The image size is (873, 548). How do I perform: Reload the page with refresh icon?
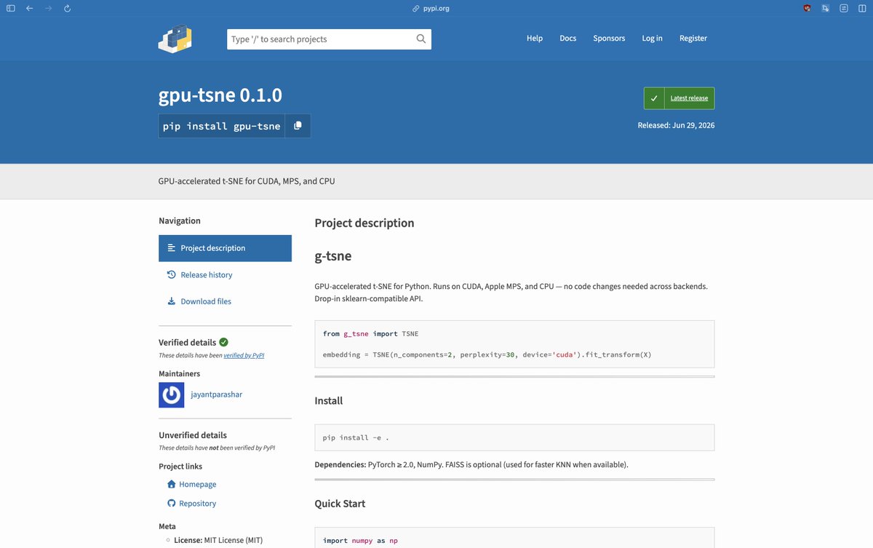(x=68, y=9)
